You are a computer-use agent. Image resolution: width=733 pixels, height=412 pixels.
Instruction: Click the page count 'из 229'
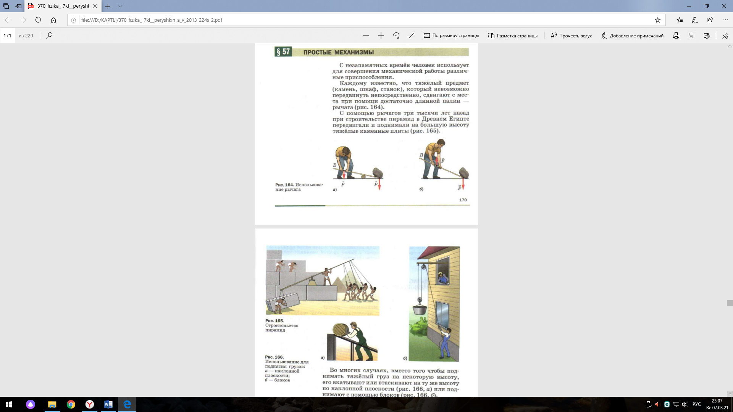(x=26, y=35)
